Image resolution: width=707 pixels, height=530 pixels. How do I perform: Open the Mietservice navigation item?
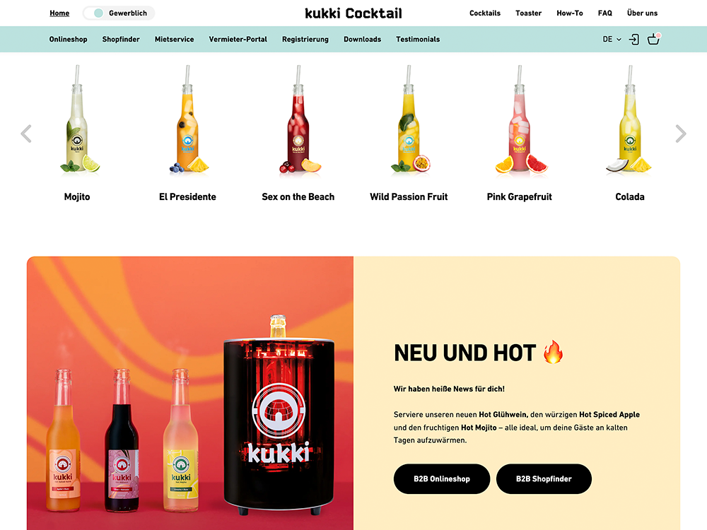point(174,39)
